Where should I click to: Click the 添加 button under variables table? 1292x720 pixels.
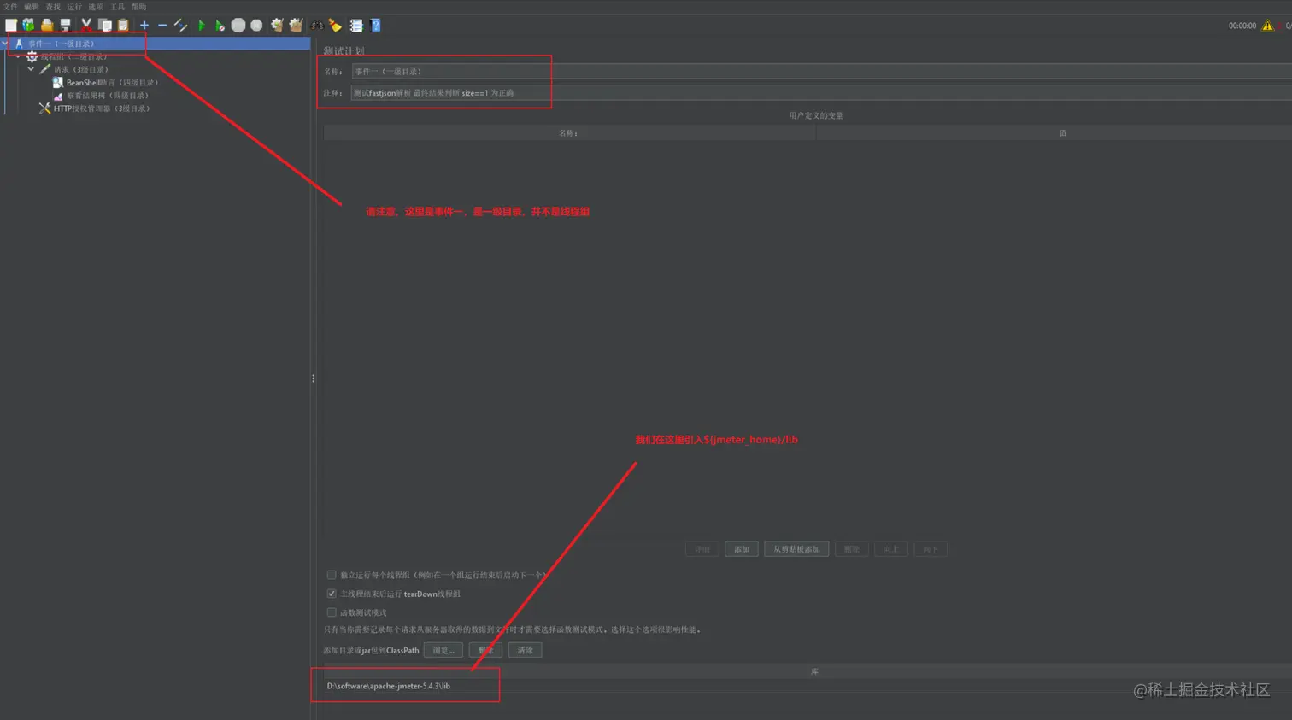pos(742,549)
